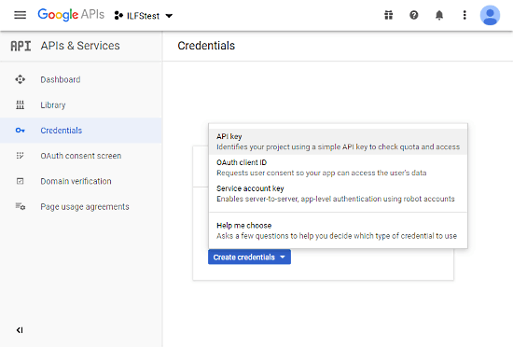The image size is (513, 347).
Task: Click the Create credentials button
Action: click(x=249, y=257)
